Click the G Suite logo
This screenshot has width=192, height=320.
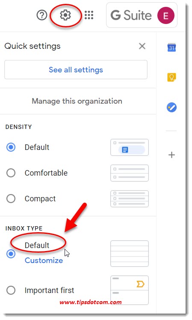(131, 15)
